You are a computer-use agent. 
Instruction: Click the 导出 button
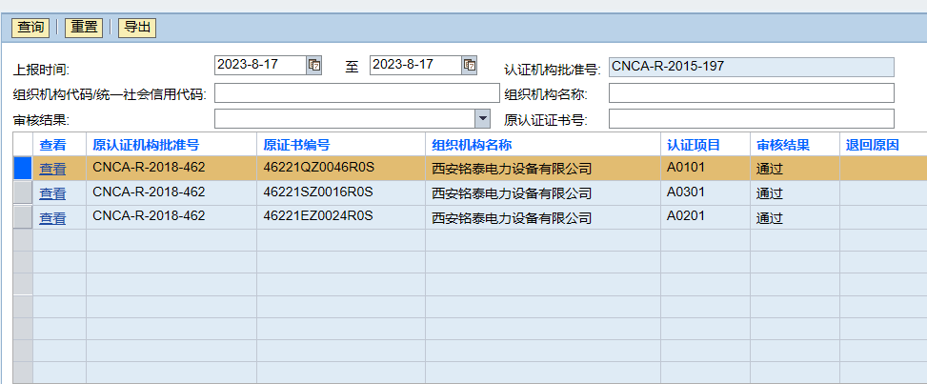click(137, 28)
